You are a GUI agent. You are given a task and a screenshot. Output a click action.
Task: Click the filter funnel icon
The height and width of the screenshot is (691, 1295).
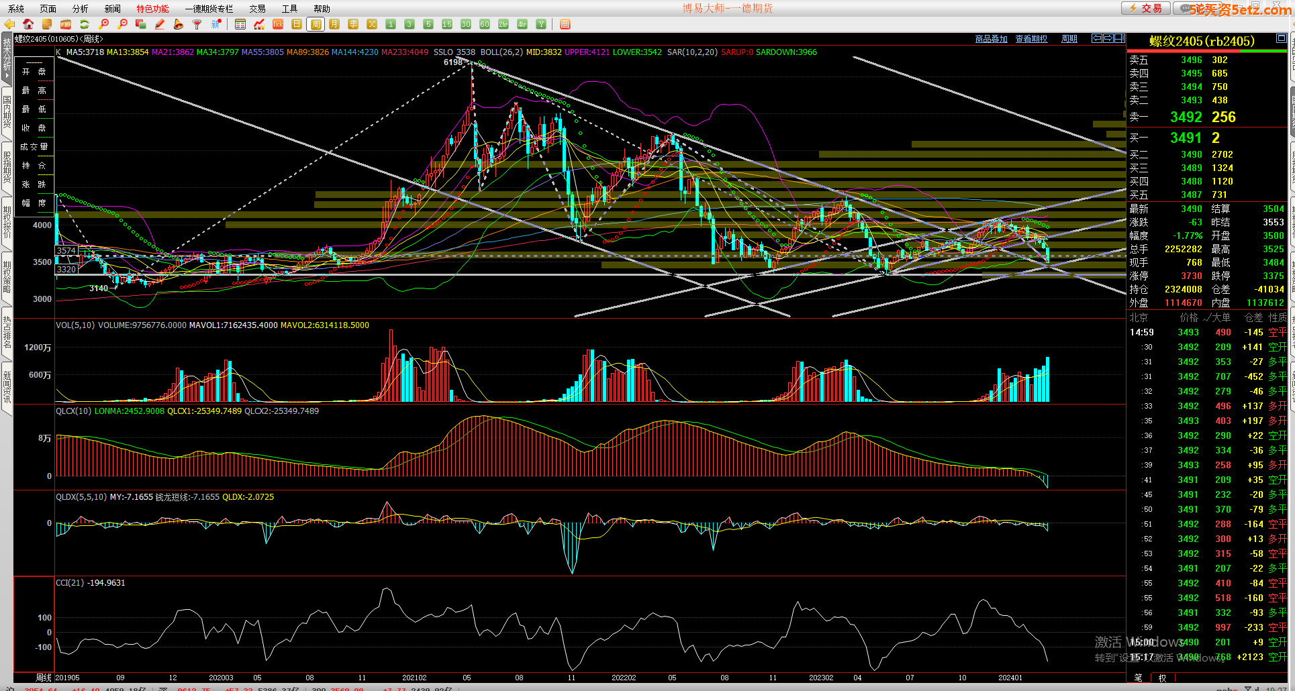pos(197,24)
